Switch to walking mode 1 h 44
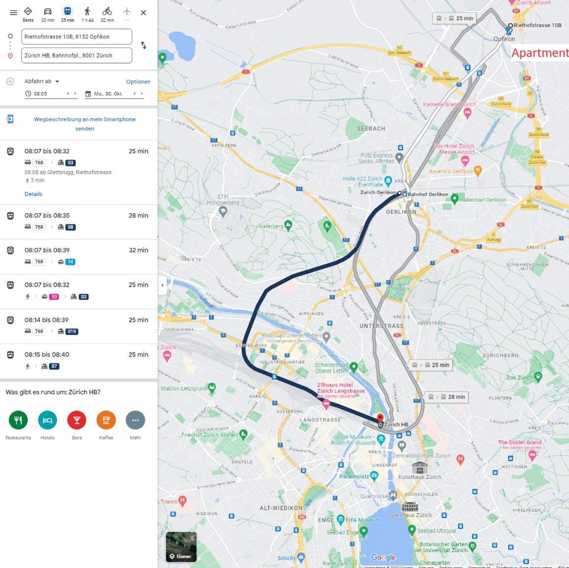Viewport: 569px width, 568px height. (x=88, y=15)
